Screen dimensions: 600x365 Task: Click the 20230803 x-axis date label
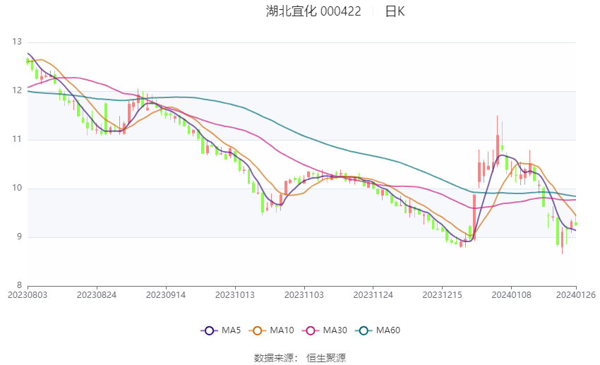click(28, 295)
